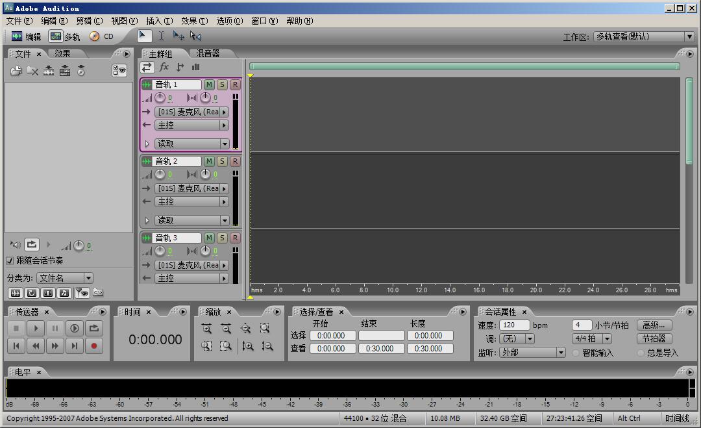Click the Import File icon in Files panel
The image size is (701, 428).
pos(16,71)
